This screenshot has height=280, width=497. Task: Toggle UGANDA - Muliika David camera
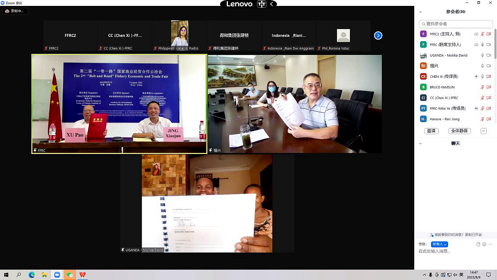pyautogui.click(x=489, y=55)
